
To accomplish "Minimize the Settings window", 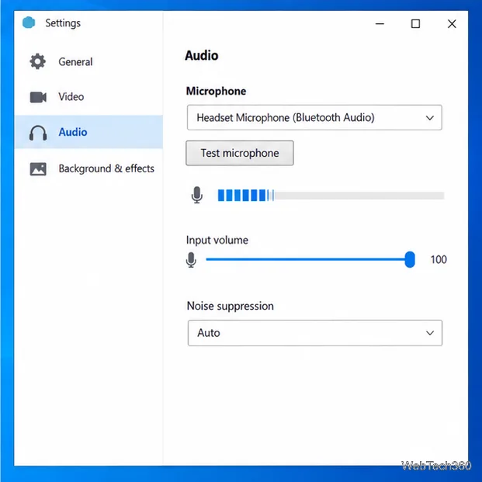I will [380, 23].
